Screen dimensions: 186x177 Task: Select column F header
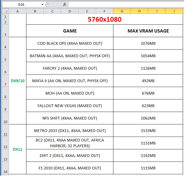point(104,11)
